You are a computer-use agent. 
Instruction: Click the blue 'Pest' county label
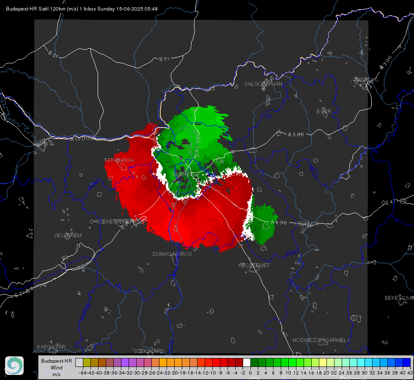[291, 254]
